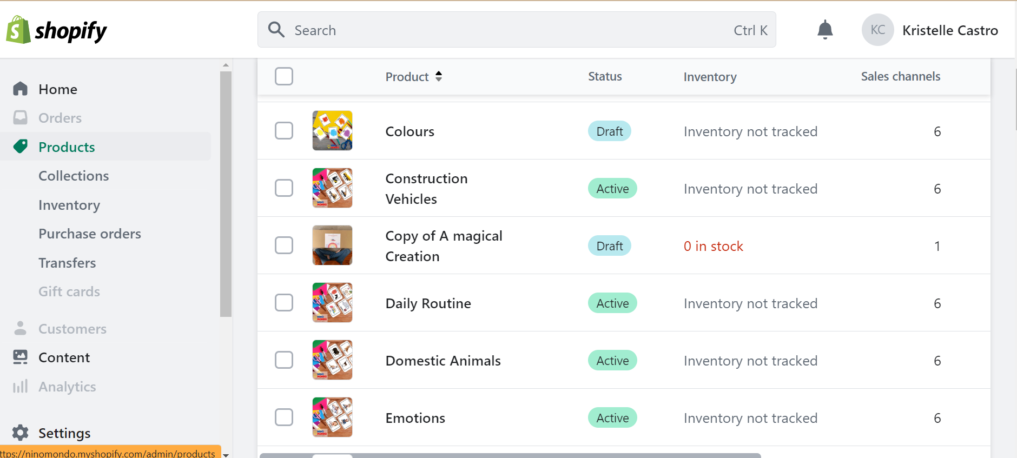Click the Search input field
The height and width of the screenshot is (458, 1017).
[508, 30]
